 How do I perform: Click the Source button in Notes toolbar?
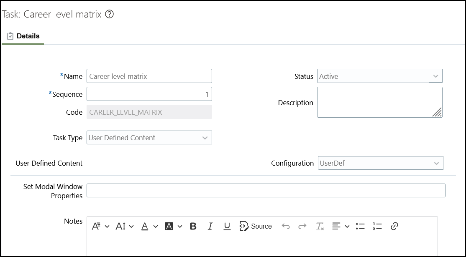coord(256,226)
